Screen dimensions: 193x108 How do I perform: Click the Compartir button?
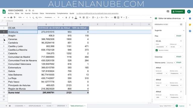pyautogui.click(x=178, y=11)
